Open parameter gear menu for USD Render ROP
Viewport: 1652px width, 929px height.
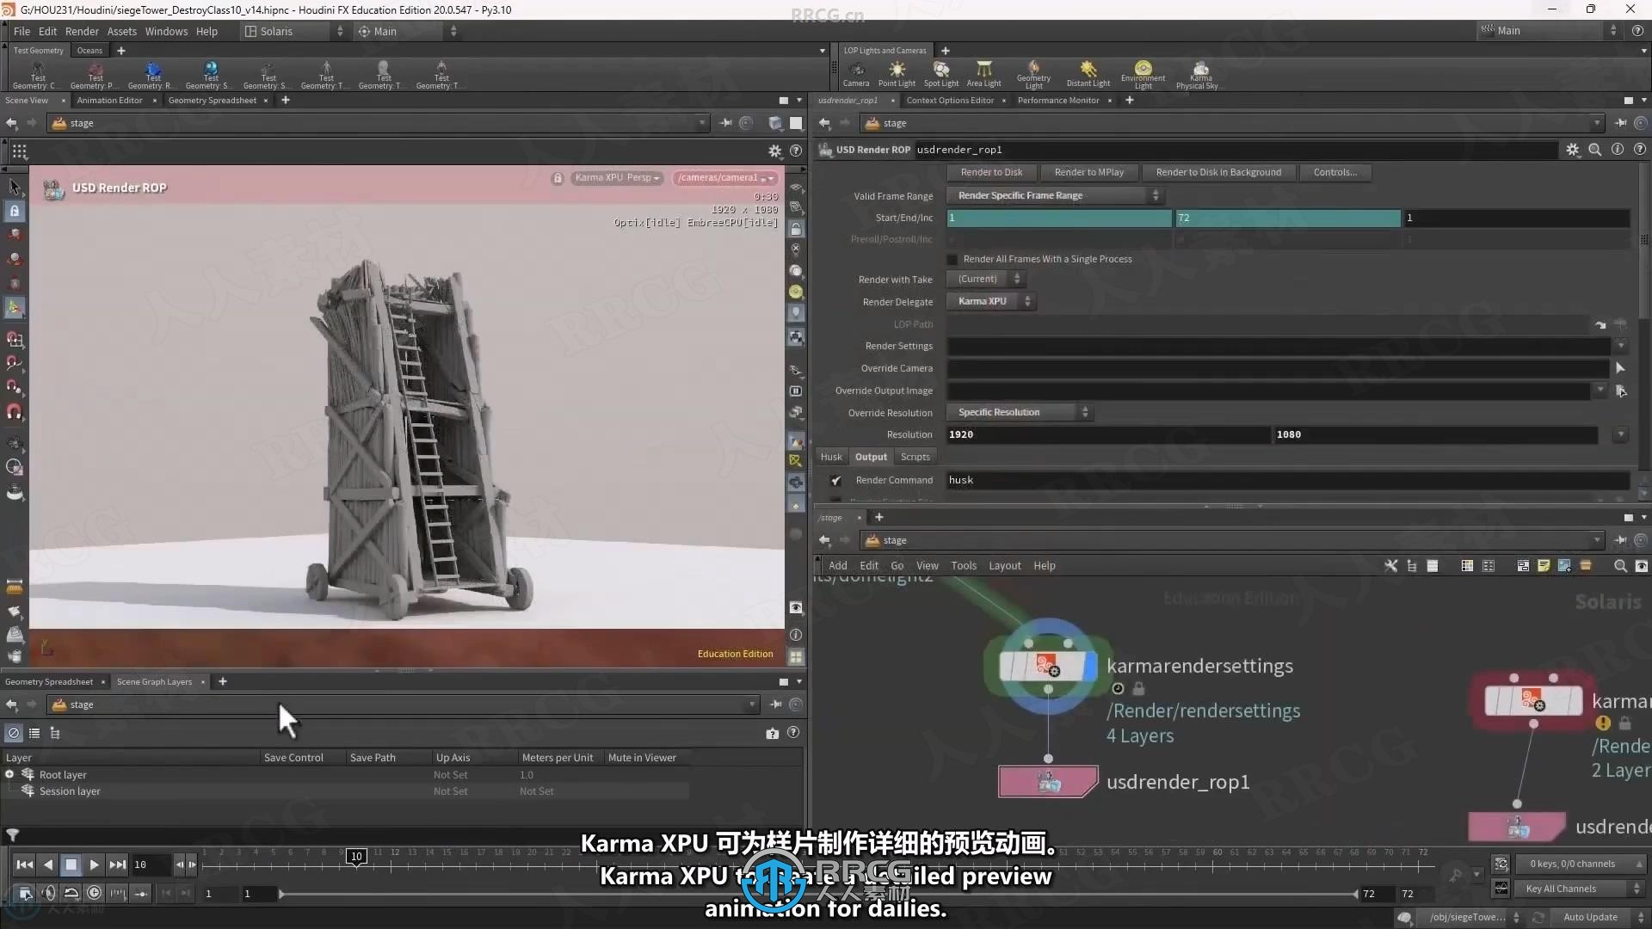(x=1572, y=150)
